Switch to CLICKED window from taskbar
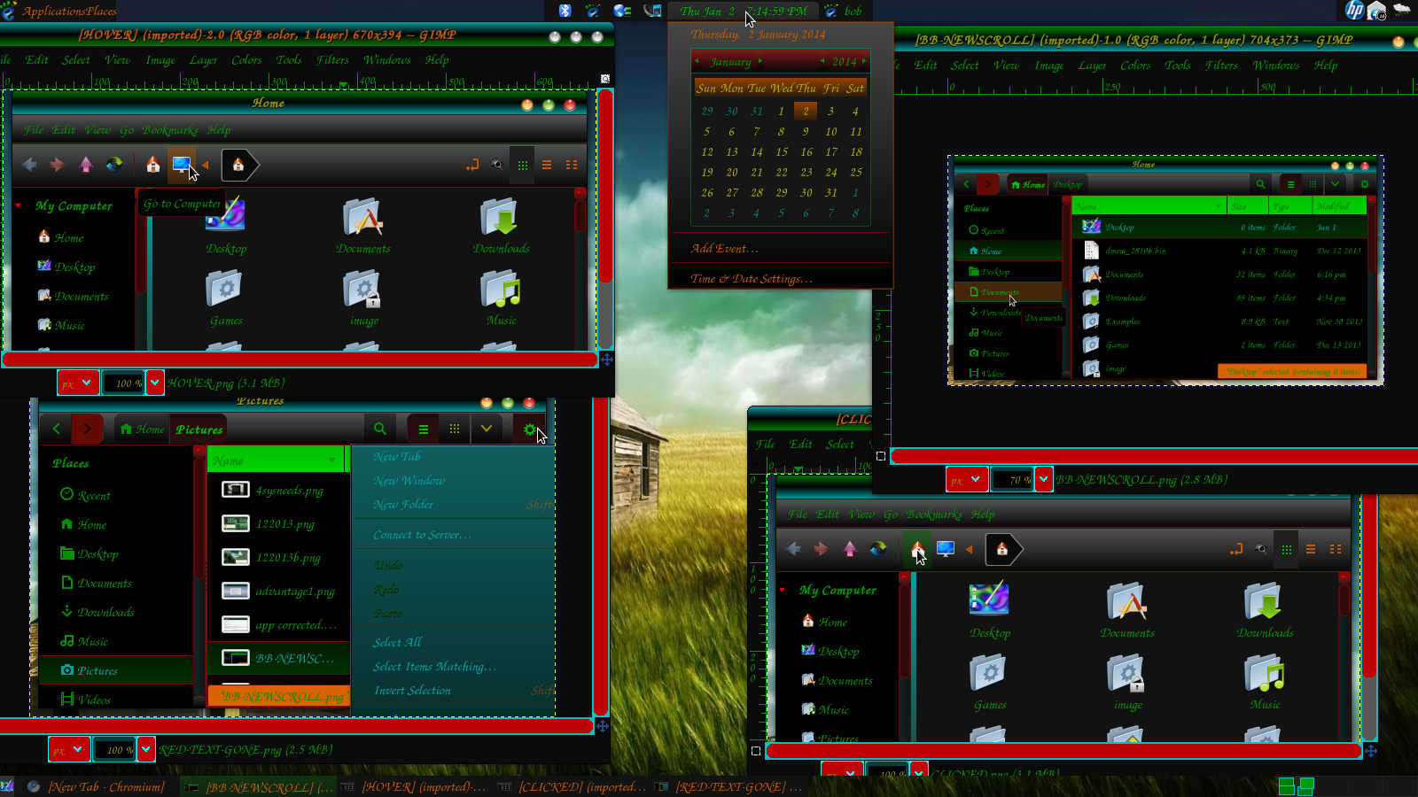 coord(572,786)
